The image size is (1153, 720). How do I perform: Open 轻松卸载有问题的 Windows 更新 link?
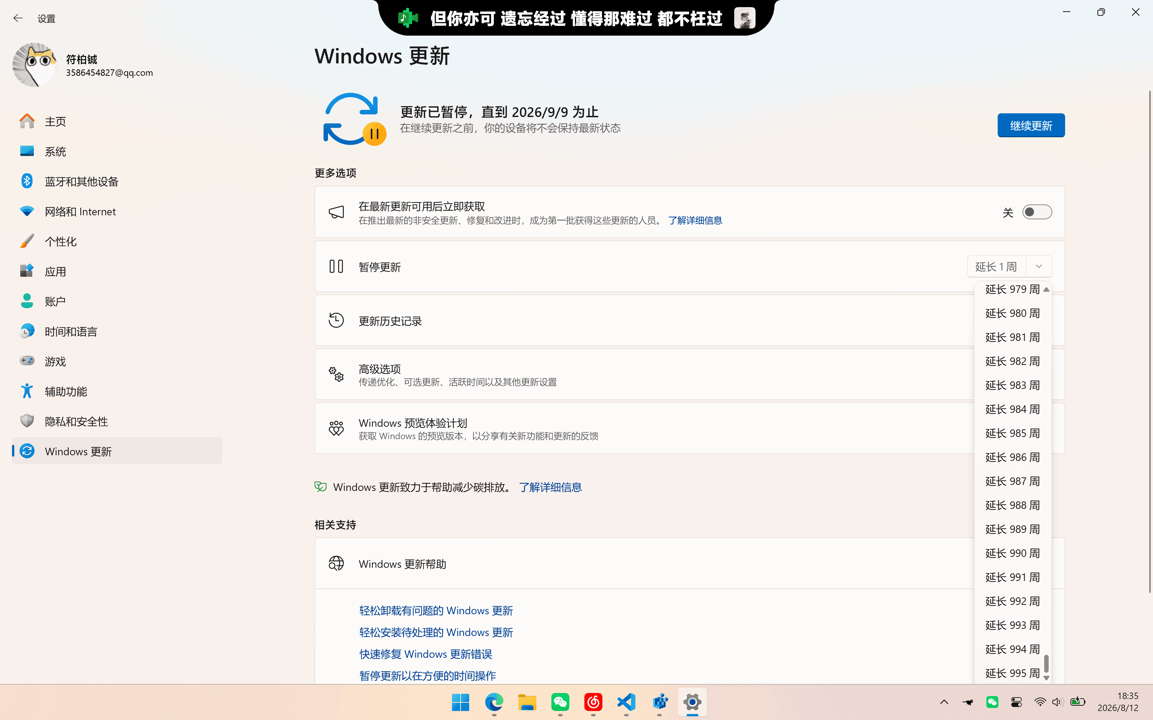coord(436,610)
